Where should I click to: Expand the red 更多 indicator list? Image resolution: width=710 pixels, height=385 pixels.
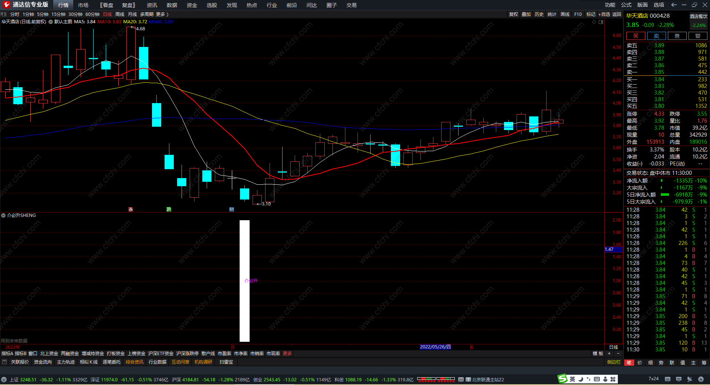pos(287,354)
